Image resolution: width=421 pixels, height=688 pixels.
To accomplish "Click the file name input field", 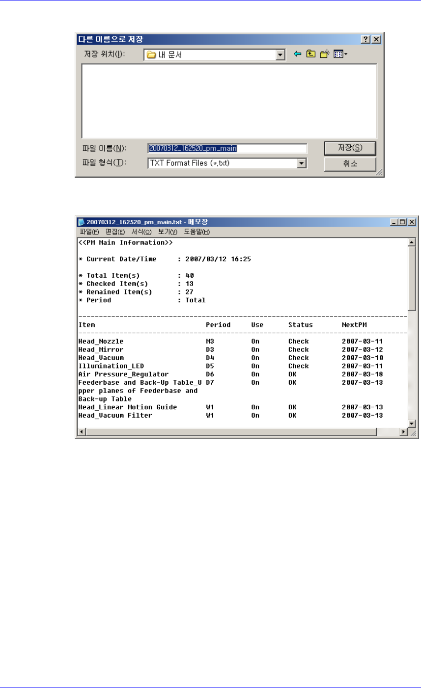I will click(227, 148).
